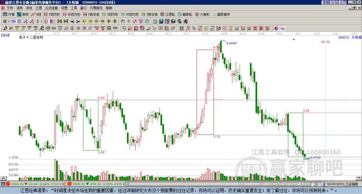Open 赢家服务 service page
362x194 pixels.
pyautogui.click(x=221, y=14)
